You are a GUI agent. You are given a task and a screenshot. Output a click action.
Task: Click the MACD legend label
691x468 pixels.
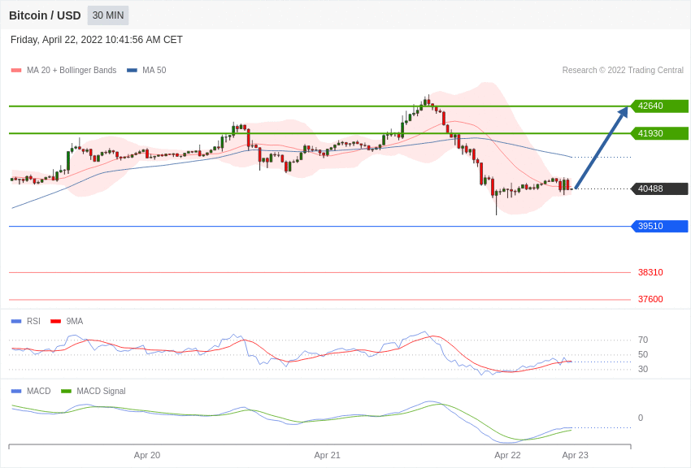(x=39, y=391)
